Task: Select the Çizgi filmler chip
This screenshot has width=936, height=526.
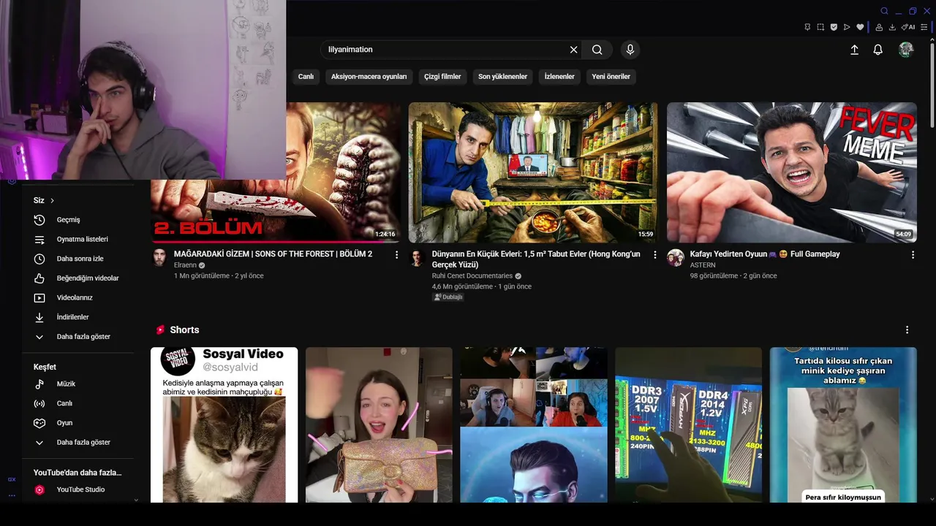Action: (x=442, y=77)
